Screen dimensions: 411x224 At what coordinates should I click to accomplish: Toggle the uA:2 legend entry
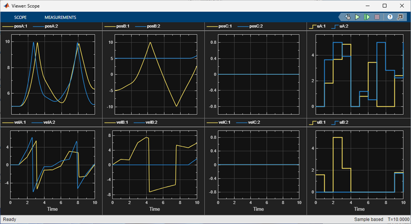pos(345,27)
